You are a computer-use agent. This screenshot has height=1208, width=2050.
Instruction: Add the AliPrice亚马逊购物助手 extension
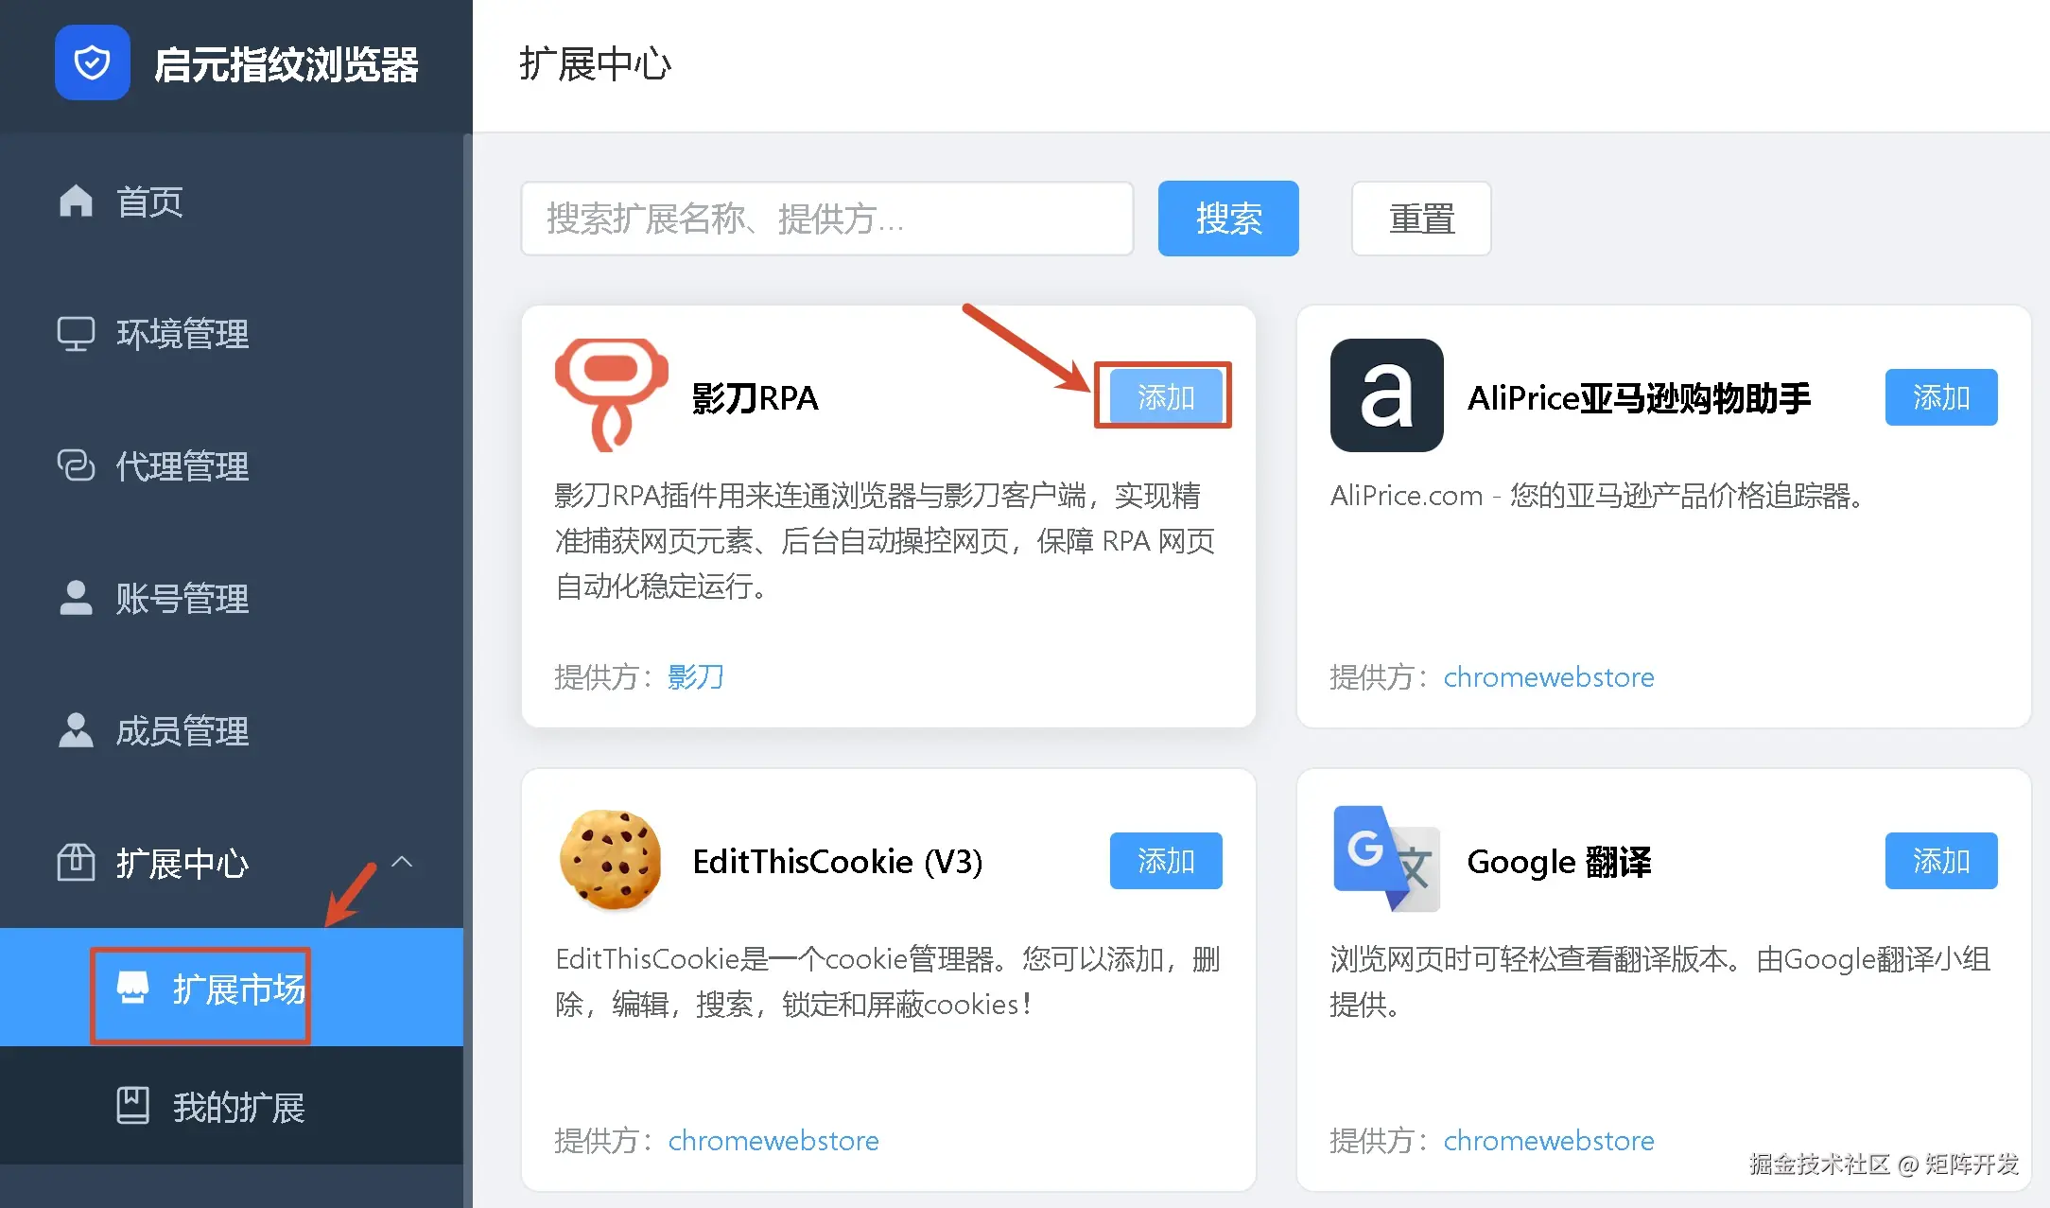(x=1941, y=396)
